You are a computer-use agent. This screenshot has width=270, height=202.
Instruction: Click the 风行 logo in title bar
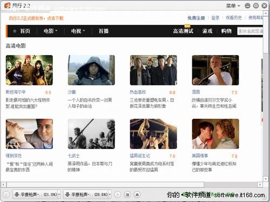tap(8, 6)
